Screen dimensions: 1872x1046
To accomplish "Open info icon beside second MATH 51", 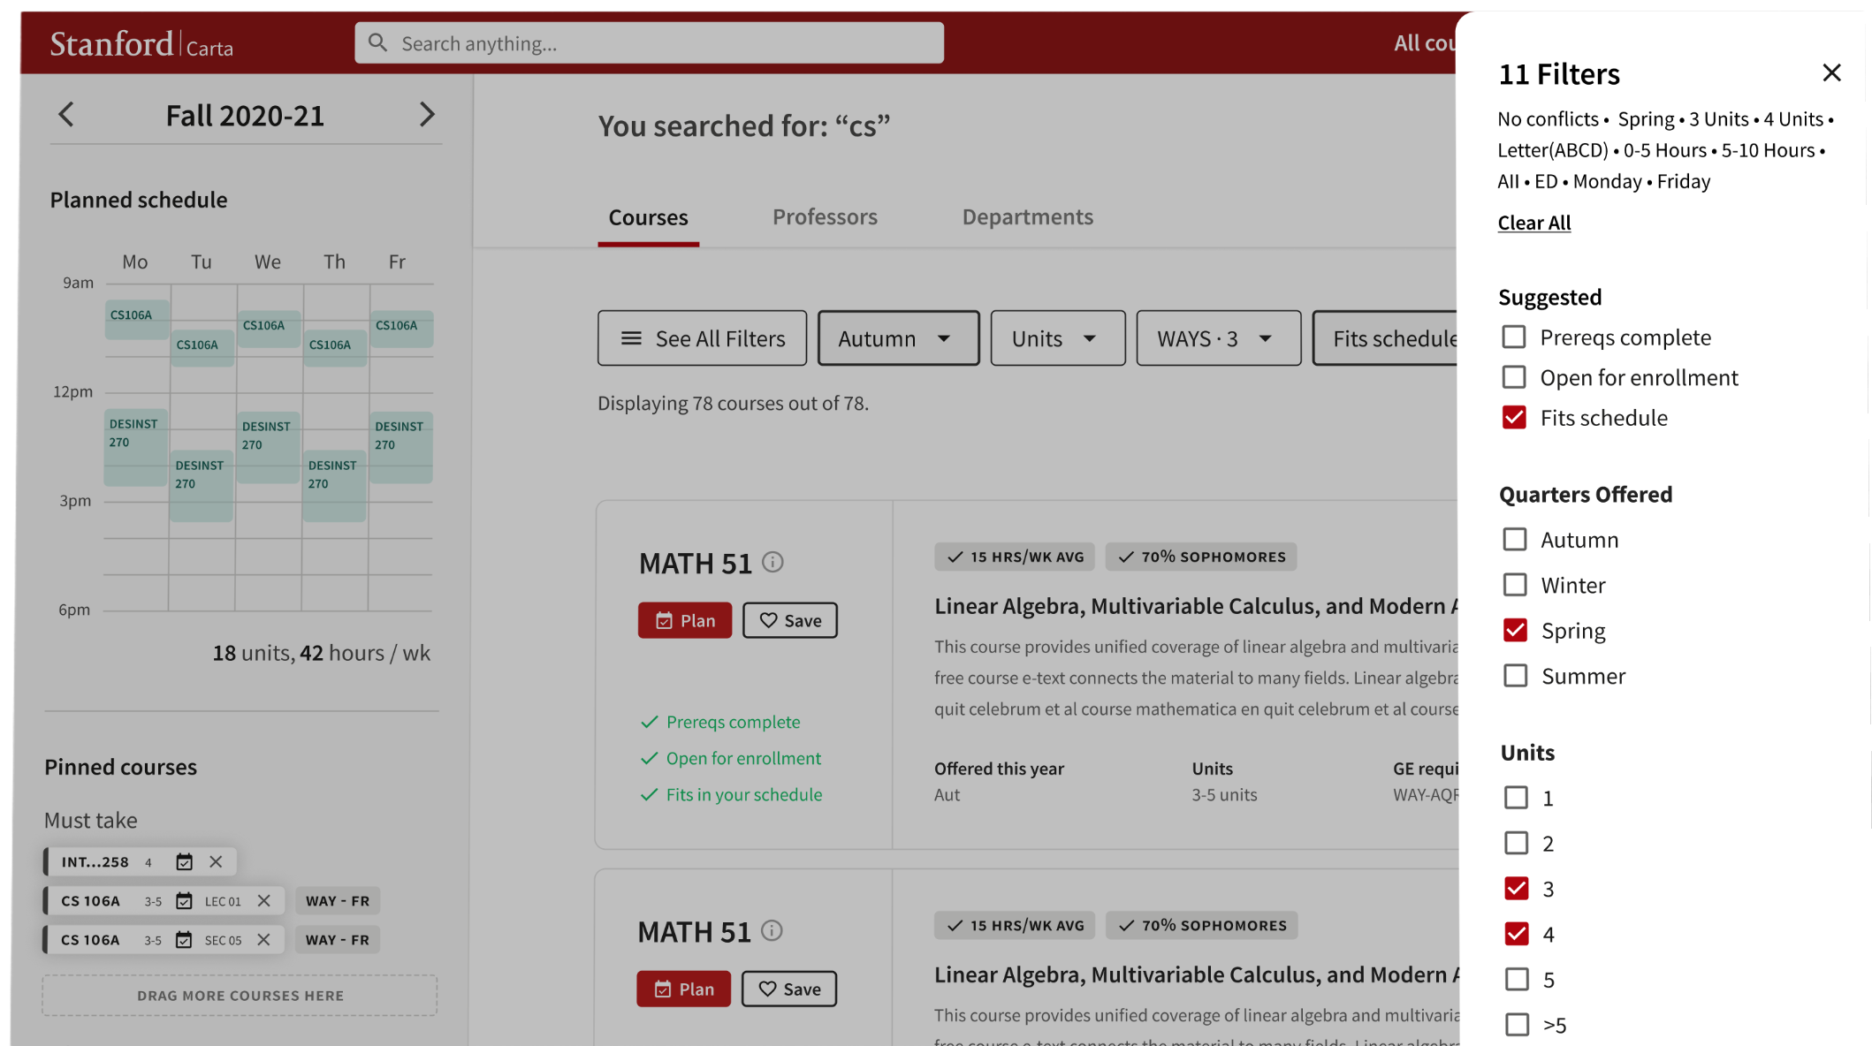I will (x=772, y=931).
